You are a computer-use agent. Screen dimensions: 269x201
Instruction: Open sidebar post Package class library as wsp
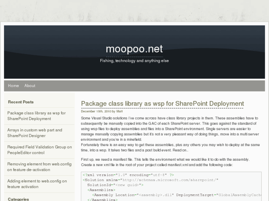(x=36, y=116)
